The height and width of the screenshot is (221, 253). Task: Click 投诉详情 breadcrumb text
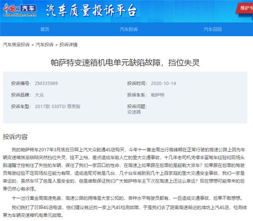[68, 45]
